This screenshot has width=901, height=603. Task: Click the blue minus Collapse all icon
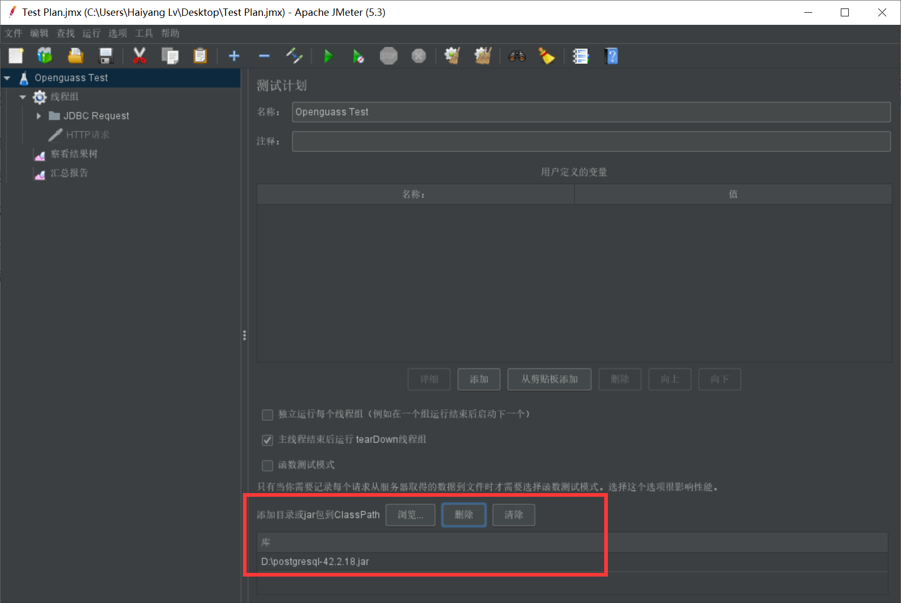(264, 55)
